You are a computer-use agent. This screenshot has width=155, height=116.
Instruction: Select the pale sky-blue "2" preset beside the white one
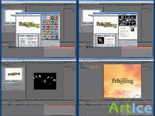coord(44,18)
